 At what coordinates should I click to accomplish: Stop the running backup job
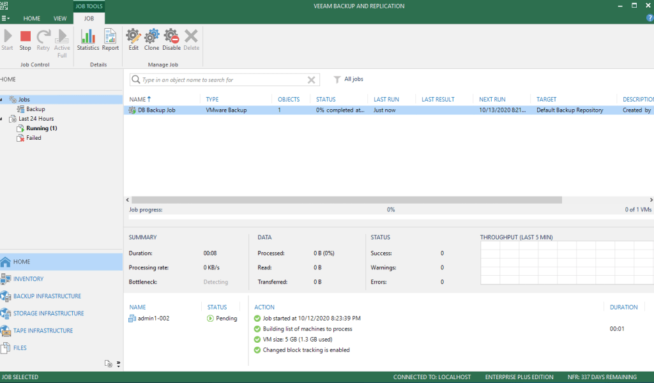pyautogui.click(x=25, y=40)
